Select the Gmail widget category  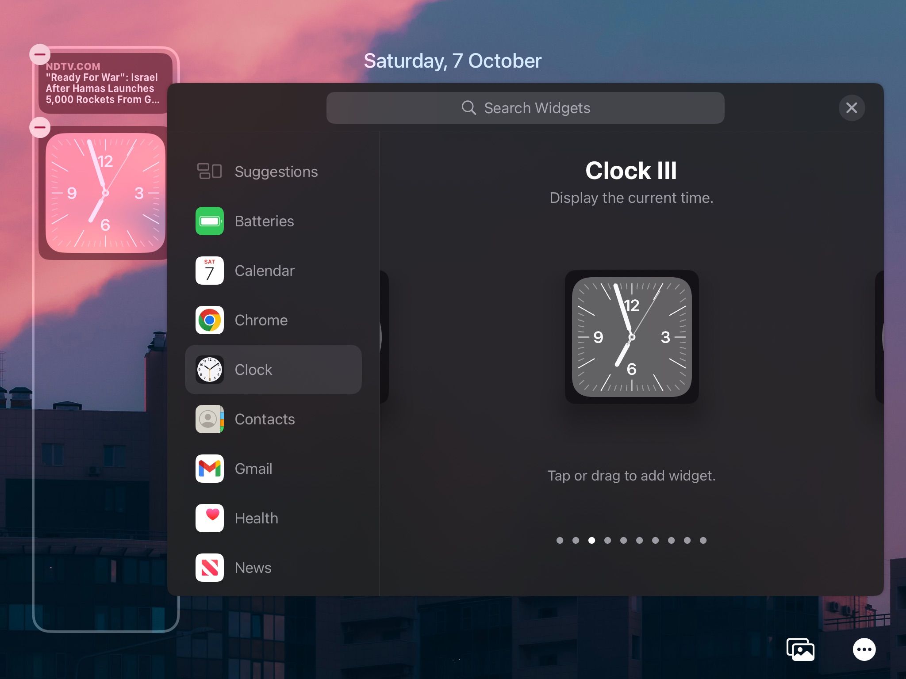pos(253,469)
